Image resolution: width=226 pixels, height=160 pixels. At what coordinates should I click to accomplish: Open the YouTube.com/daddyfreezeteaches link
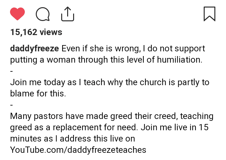[x=78, y=150]
